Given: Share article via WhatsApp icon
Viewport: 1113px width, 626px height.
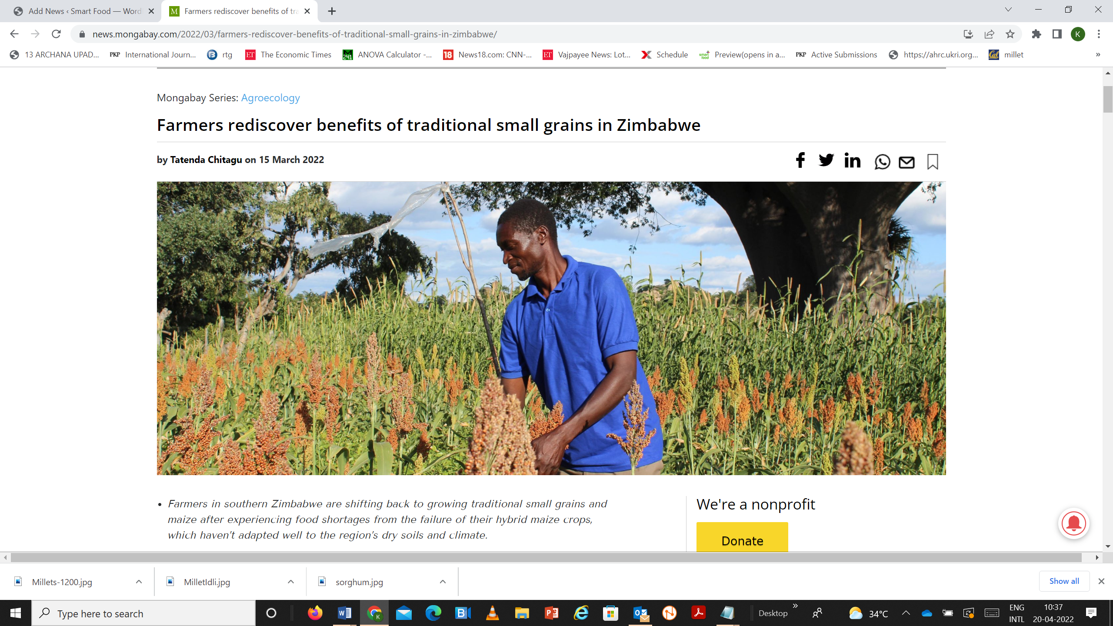Looking at the screenshot, I should (x=882, y=162).
